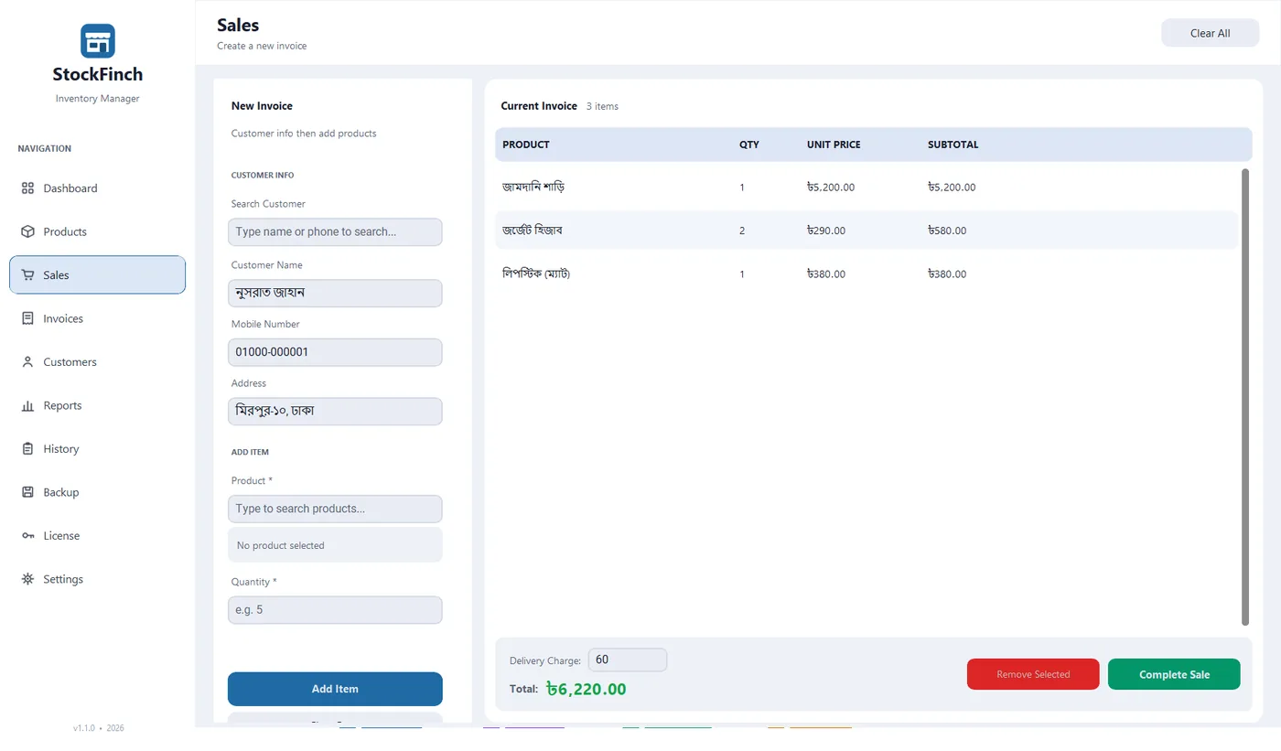Finish the invoice with Complete Sale

pyautogui.click(x=1174, y=674)
